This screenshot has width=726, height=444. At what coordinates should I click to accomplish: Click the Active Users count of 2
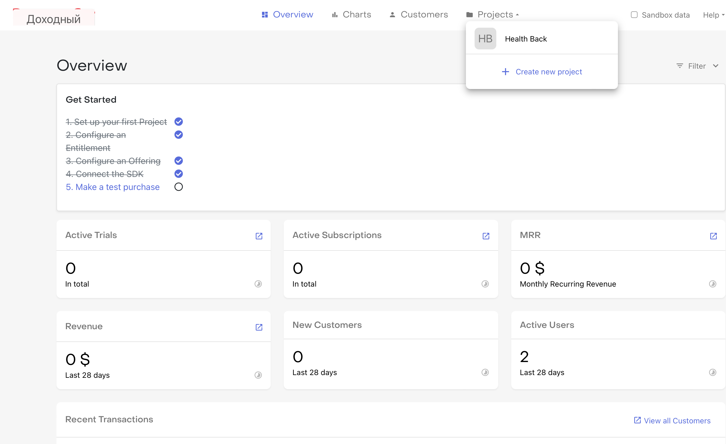click(524, 357)
